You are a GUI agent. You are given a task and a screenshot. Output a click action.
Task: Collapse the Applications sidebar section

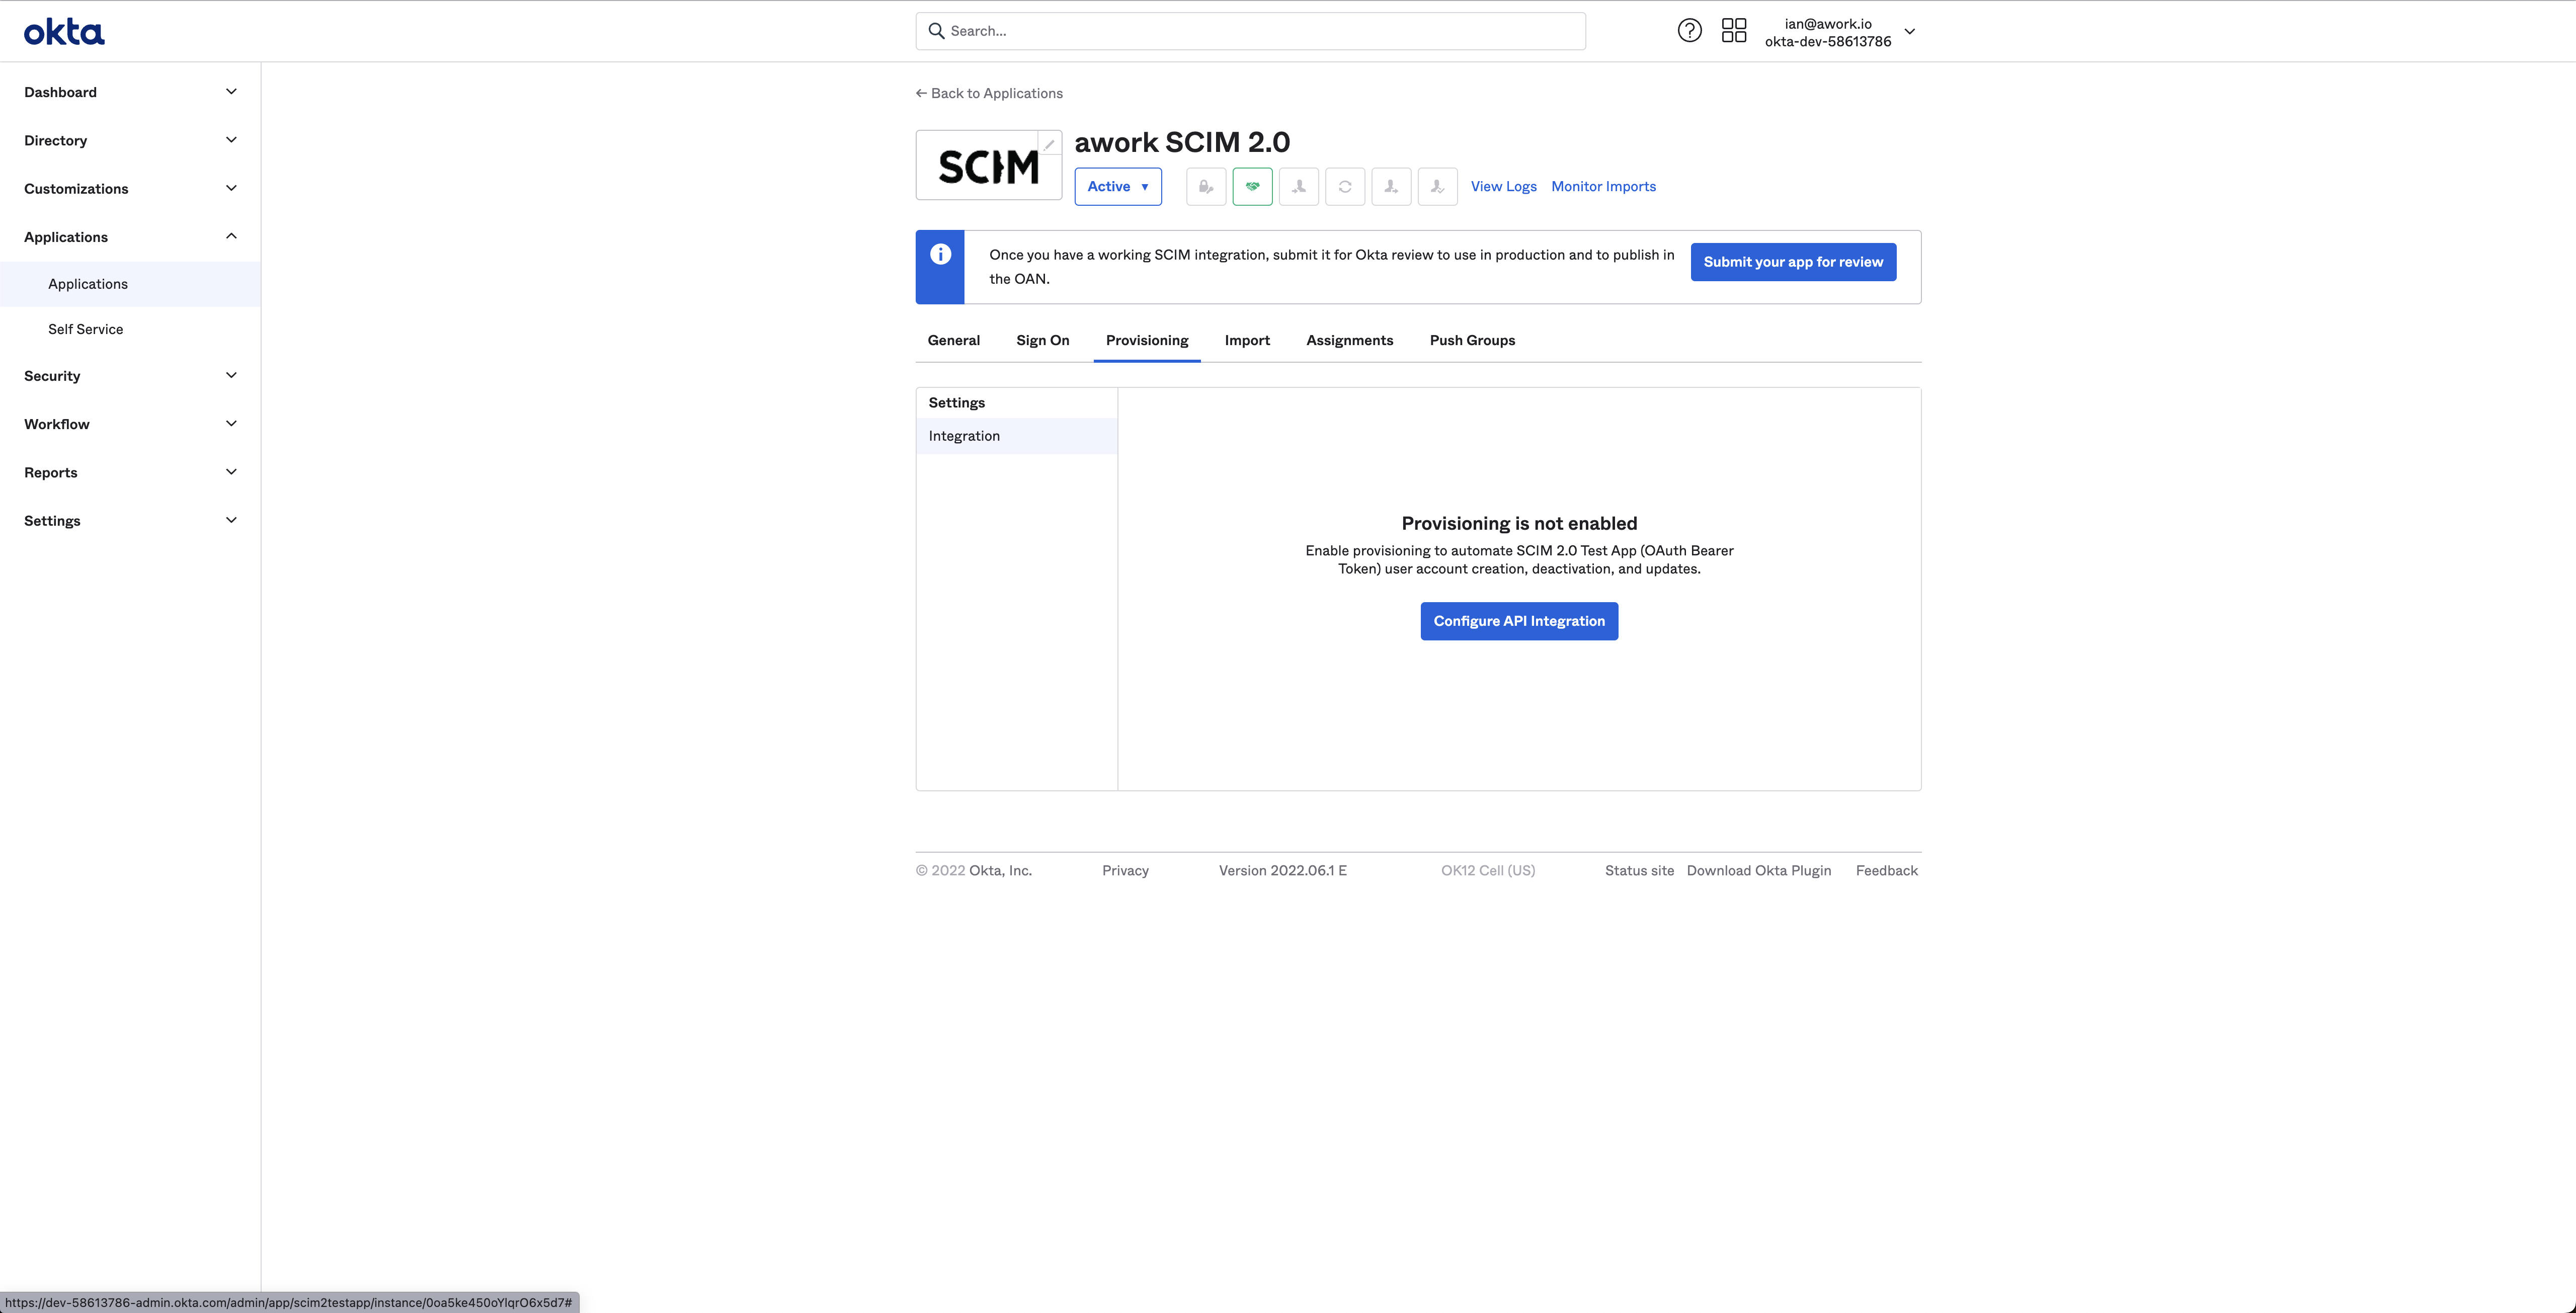coord(130,237)
